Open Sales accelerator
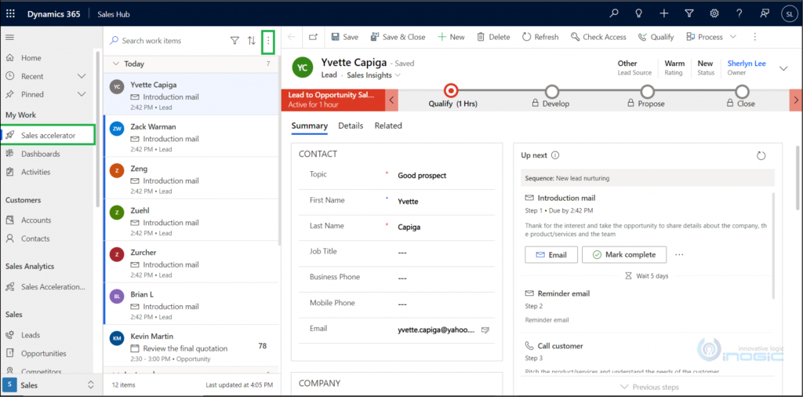 pyautogui.click(x=48, y=135)
